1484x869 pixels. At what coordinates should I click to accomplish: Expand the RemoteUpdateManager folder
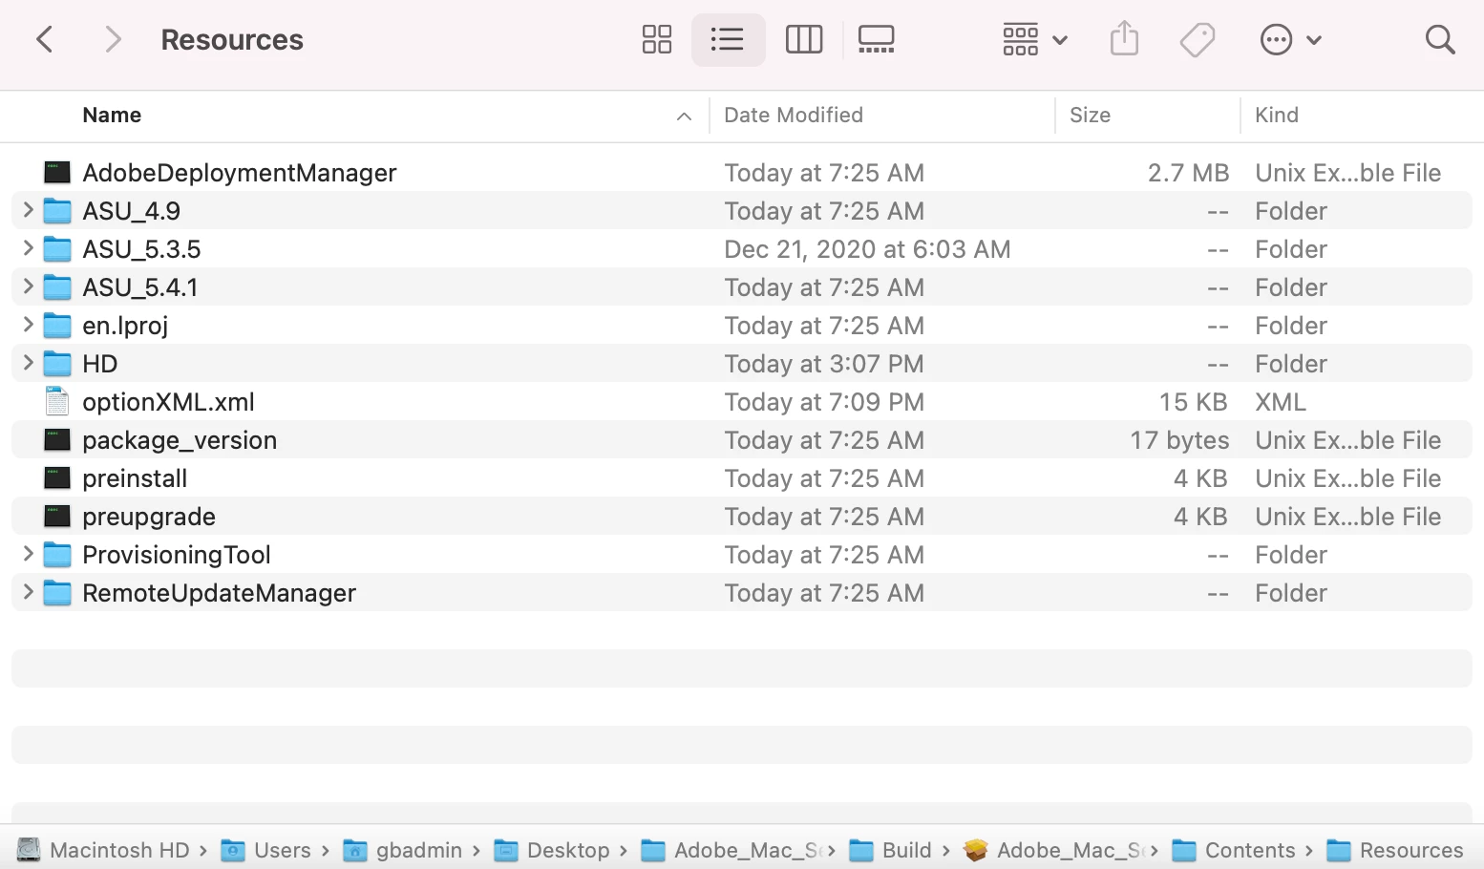coord(28,592)
